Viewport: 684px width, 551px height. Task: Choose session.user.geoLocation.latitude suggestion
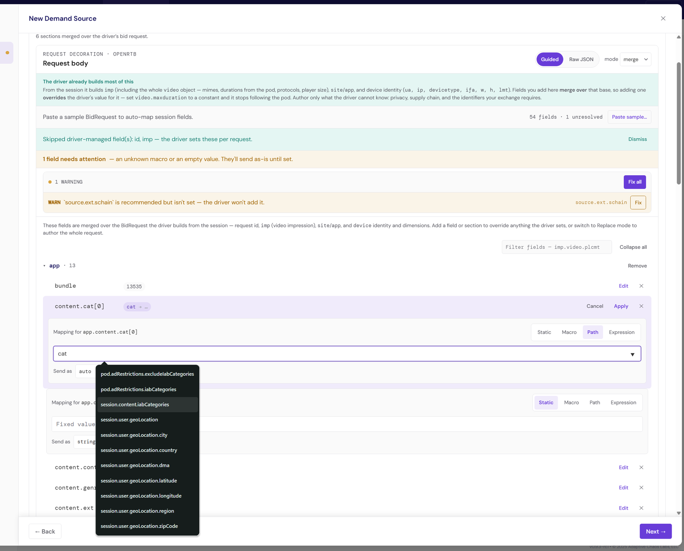pos(147,481)
